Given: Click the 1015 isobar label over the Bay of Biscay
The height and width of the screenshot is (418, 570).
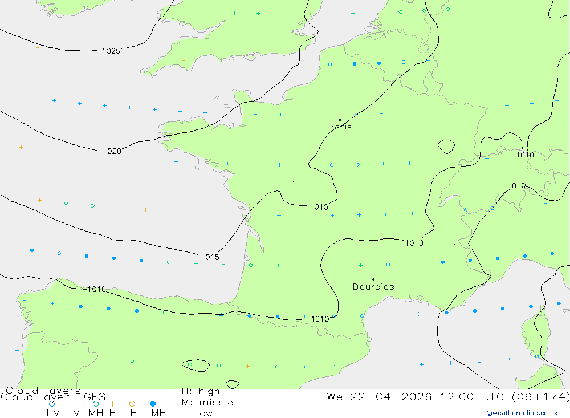Looking at the screenshot, I should click(210, 257).
